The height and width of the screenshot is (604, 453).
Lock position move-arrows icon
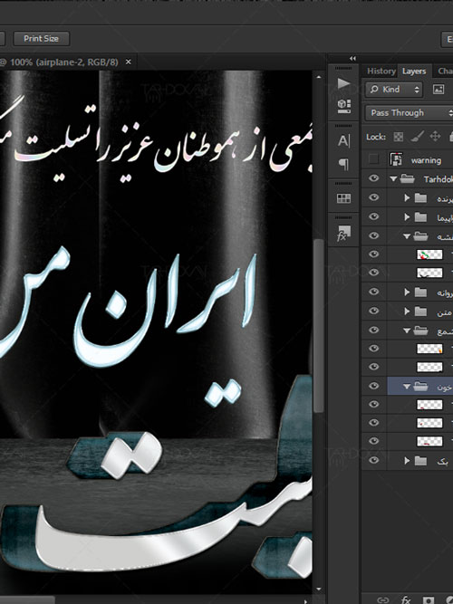(435, 137)
